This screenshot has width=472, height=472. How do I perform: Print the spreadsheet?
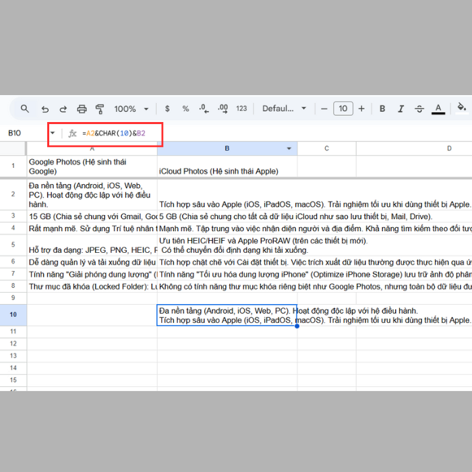point(82,109)
